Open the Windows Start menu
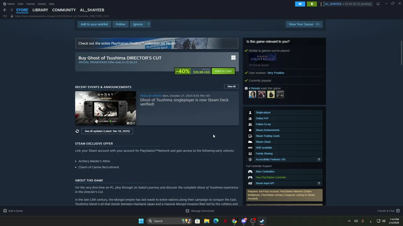 coord(141,221)
